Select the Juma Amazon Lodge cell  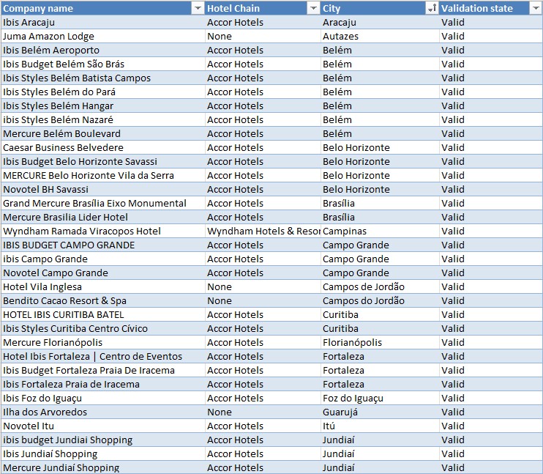(48, 36)
